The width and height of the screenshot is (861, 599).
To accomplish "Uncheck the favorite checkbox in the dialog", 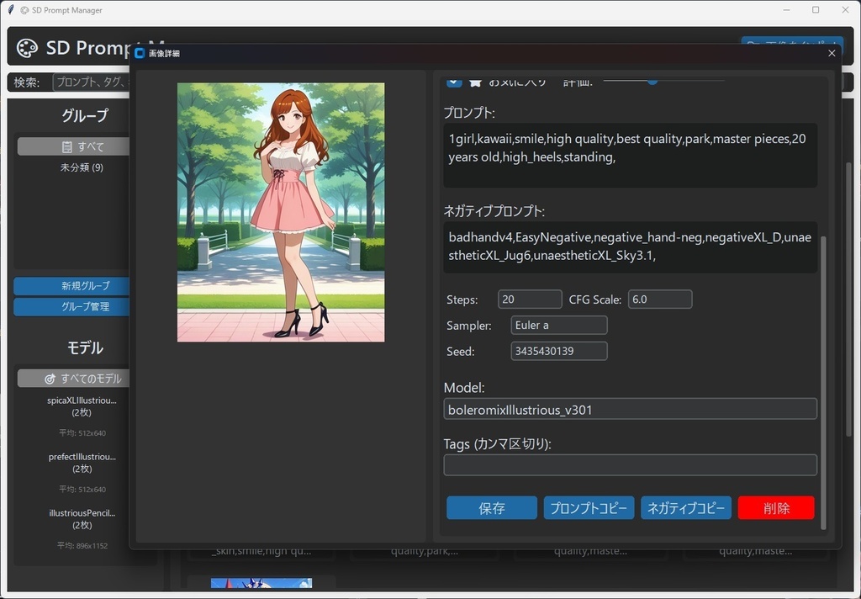I will click(454, 82).
